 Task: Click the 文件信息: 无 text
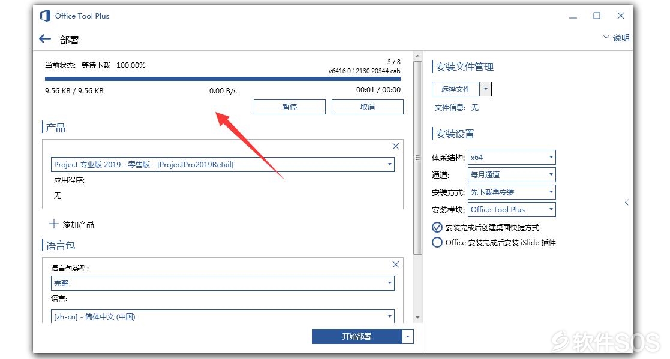[456, 107]
